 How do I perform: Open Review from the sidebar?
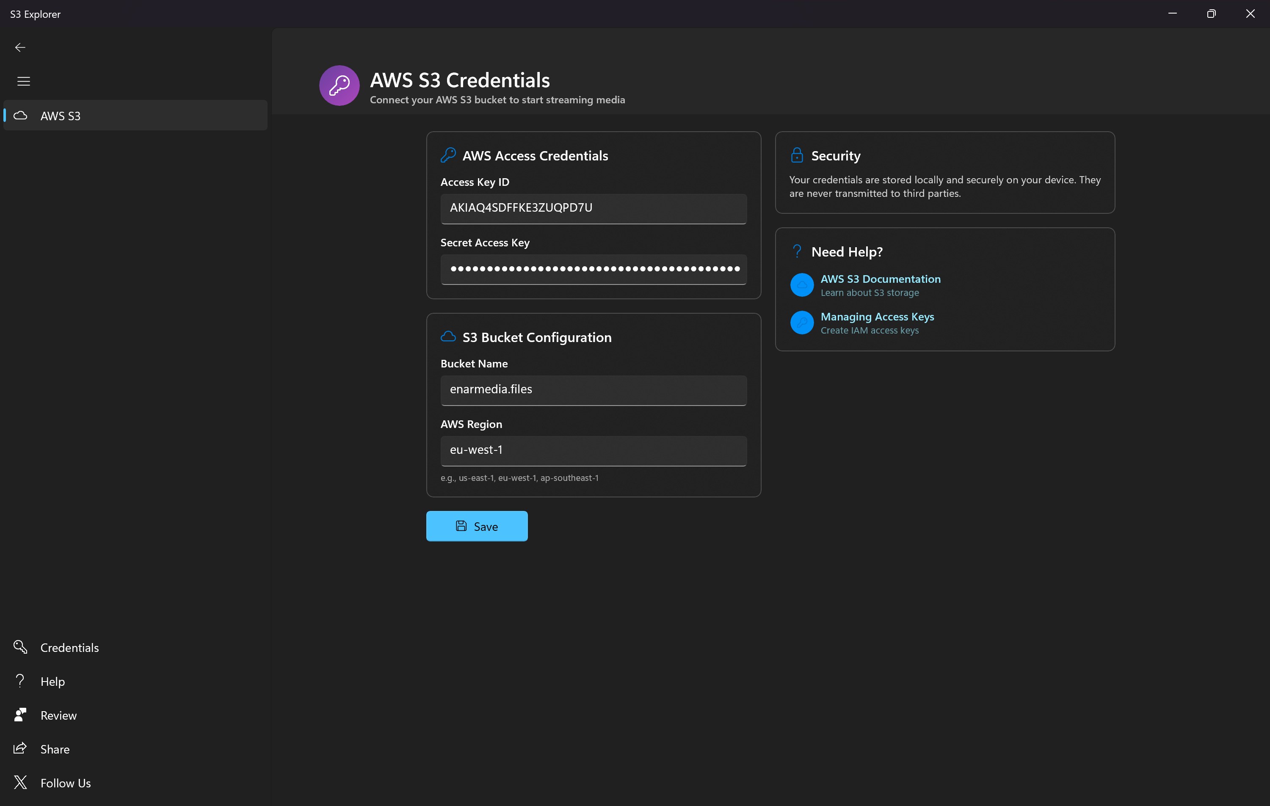click(x=135, y=715)
